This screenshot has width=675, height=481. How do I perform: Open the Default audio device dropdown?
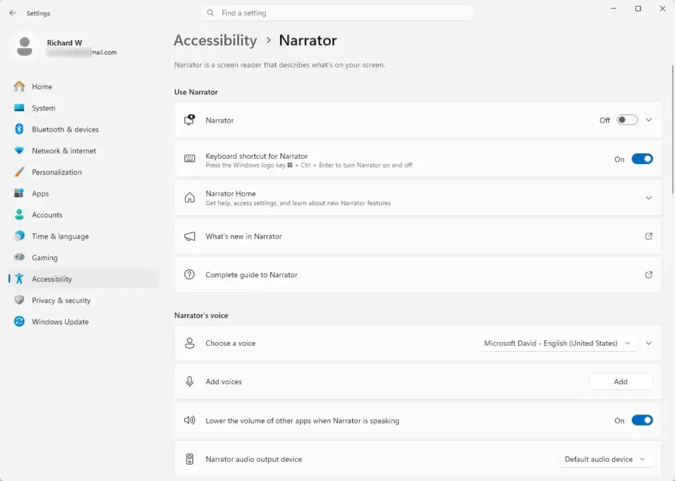(x=605, y=459)
